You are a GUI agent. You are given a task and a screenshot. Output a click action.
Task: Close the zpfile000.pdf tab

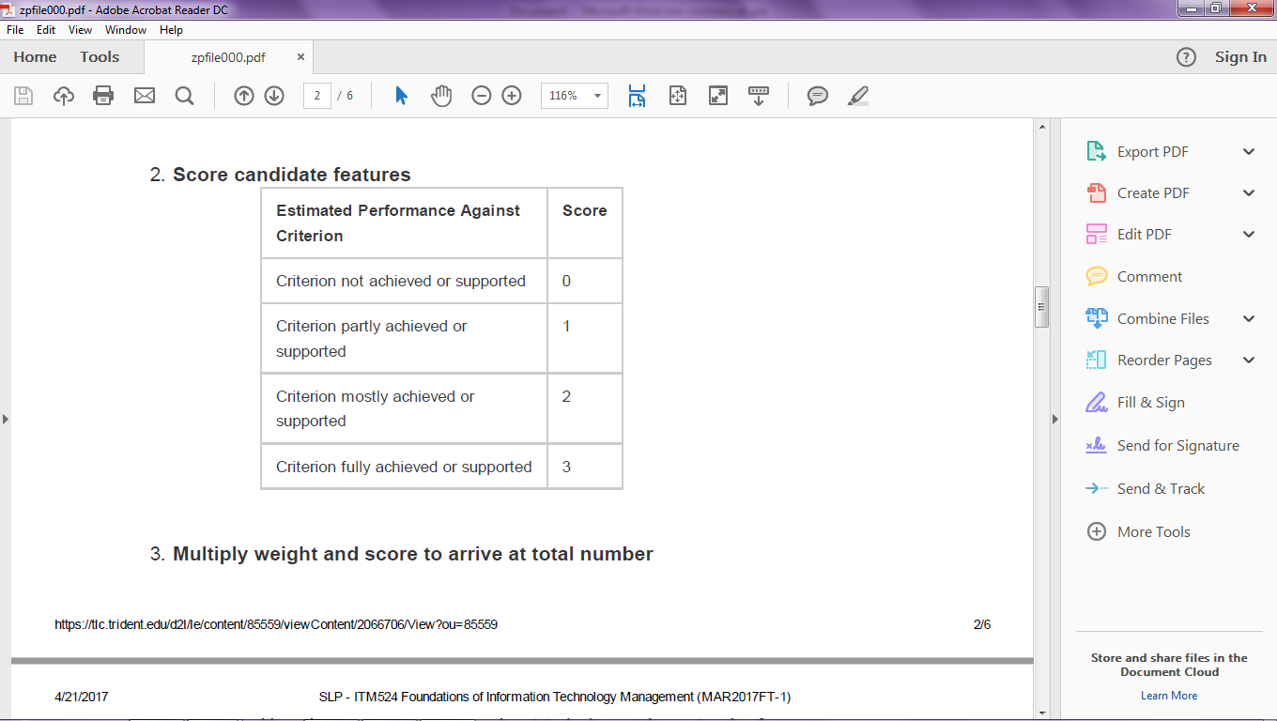click(x=300, y=57)
